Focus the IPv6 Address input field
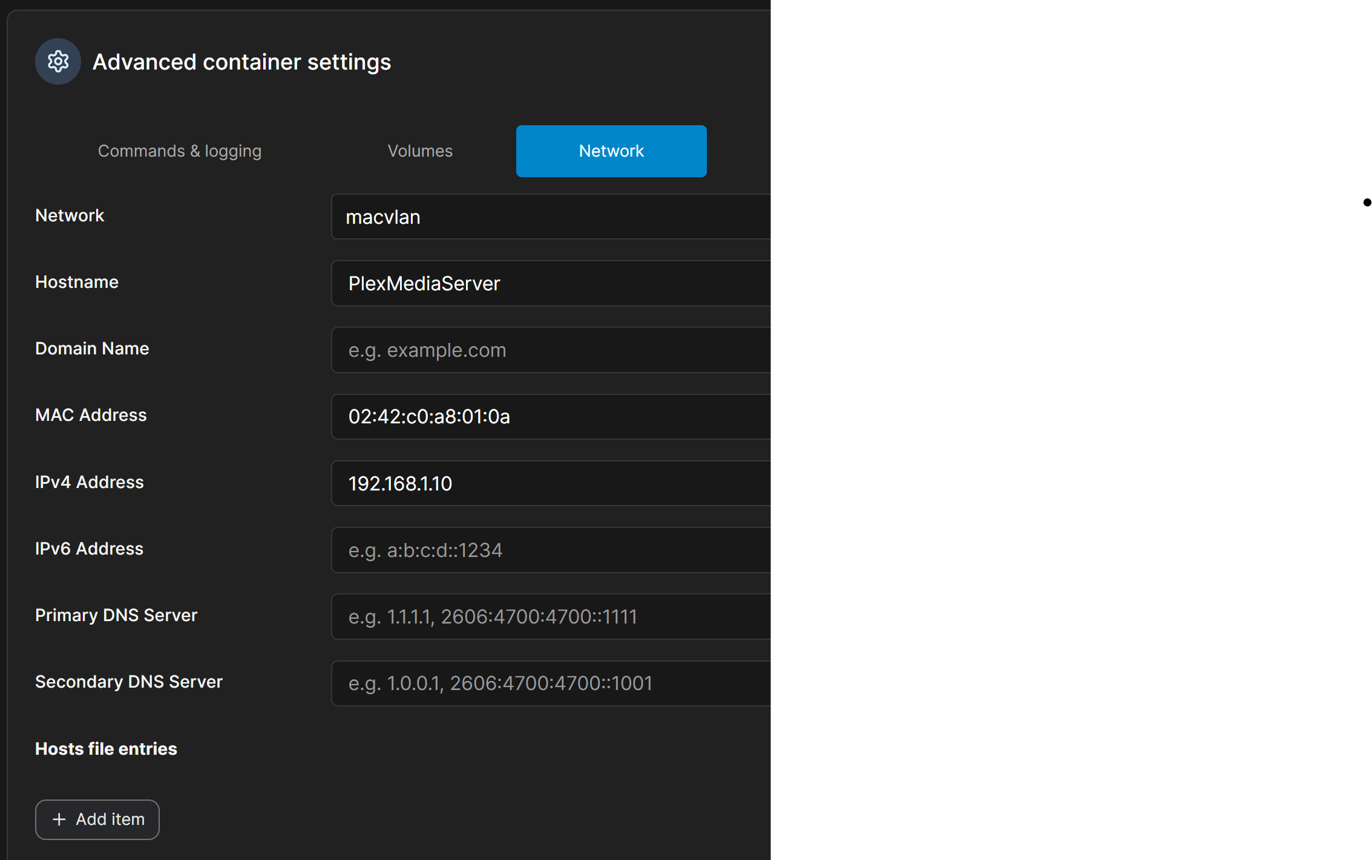This screenshot has width=1372, height=860. click(x=551, y=550)
